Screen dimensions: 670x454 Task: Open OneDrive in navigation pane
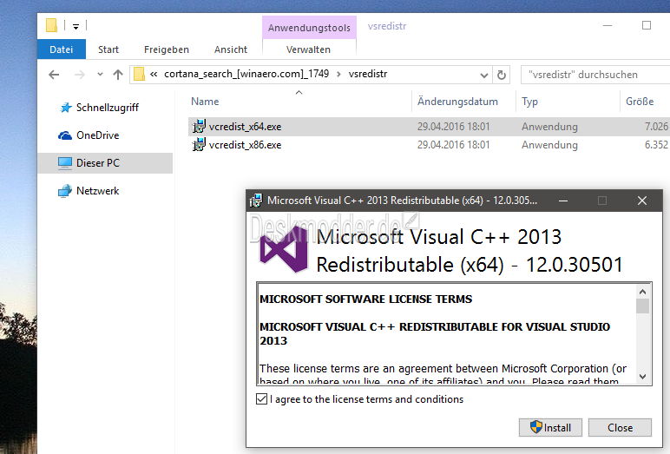pyautogui.click(x=97, y=135)
